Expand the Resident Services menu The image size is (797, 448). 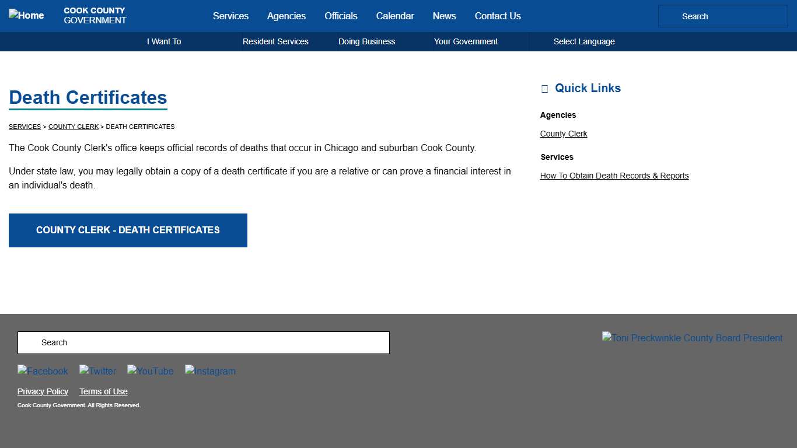pyautogui.click(x=275, y=41)
